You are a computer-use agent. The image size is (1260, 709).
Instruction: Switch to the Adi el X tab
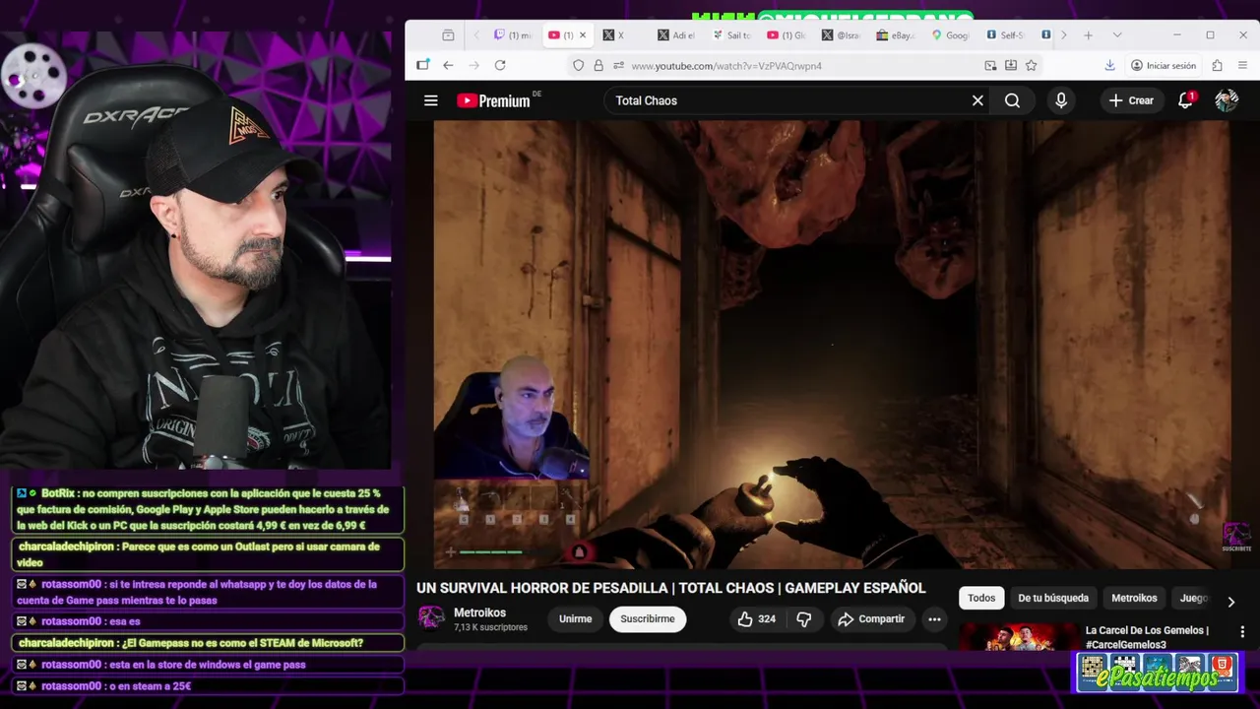(x=676, y=35)
